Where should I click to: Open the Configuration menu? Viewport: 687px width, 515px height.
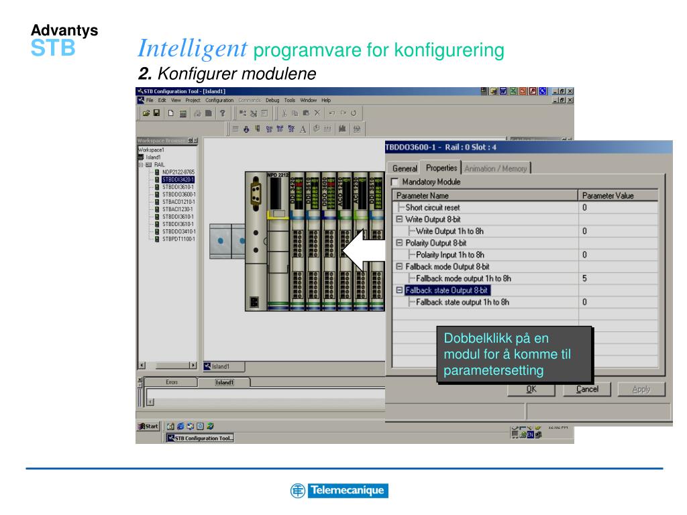click(x=219, y=101)
